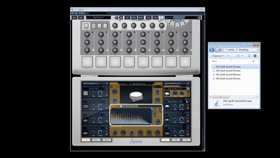This screenshot has width=280, height=158.
Task: Switch to the Library tab
Action: point(107,140)
